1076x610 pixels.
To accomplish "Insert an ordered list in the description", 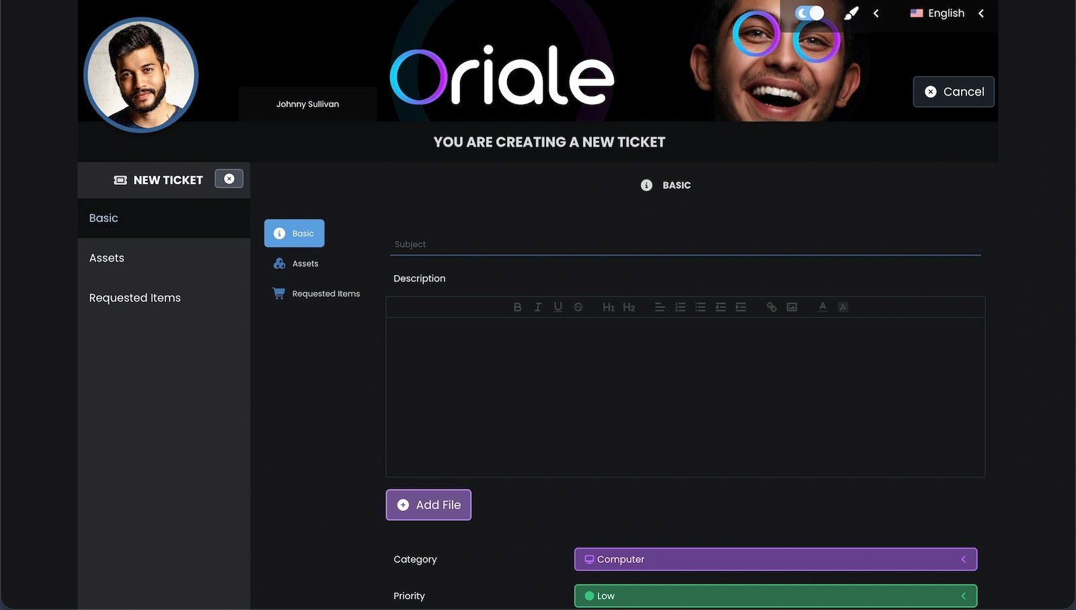I will pos(680,307).
